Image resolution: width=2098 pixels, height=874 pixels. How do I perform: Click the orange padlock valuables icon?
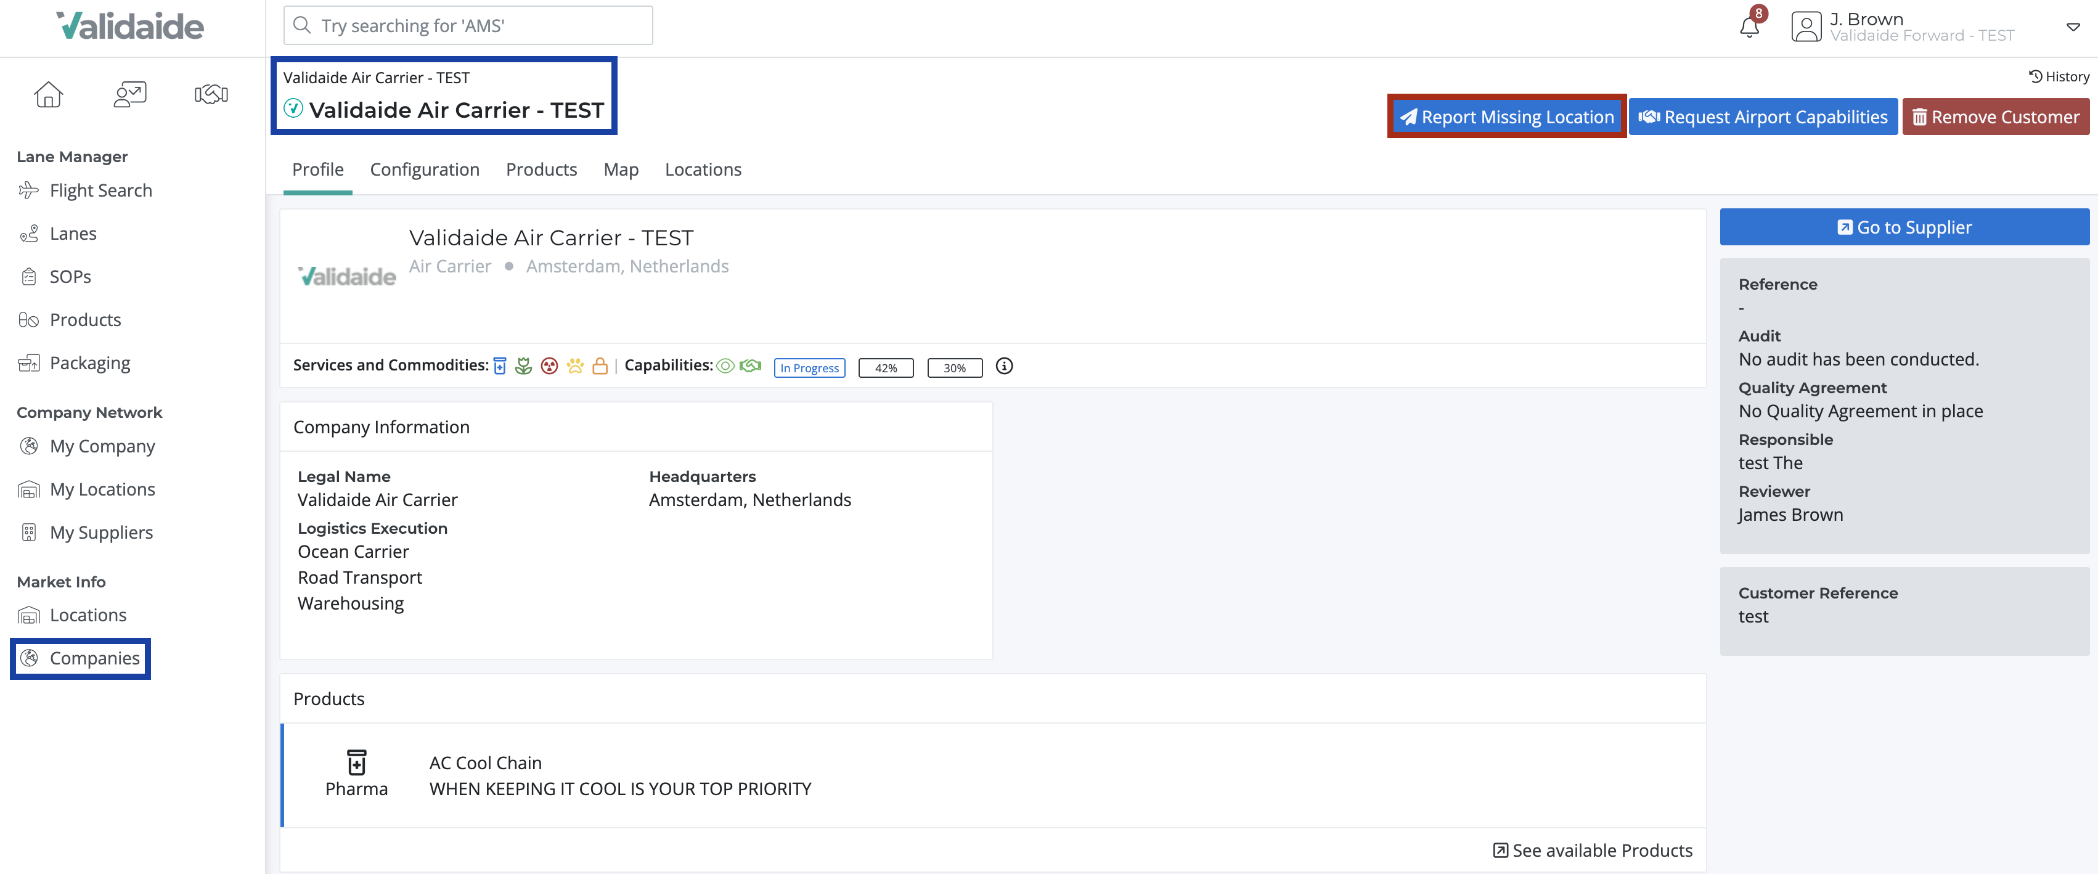click(600, 366)
